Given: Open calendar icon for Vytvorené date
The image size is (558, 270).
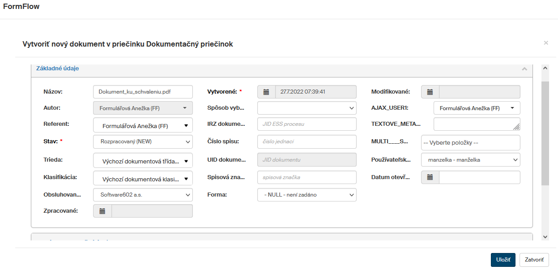Looking at the screenshot, I should tap(266, 92).
